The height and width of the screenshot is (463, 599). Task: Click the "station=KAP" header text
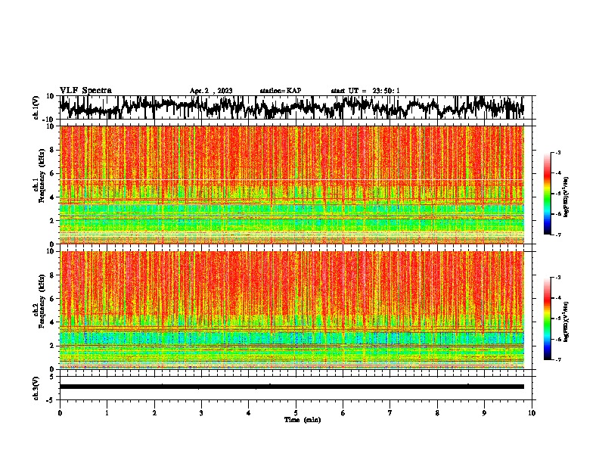click(x=281, y=91)
